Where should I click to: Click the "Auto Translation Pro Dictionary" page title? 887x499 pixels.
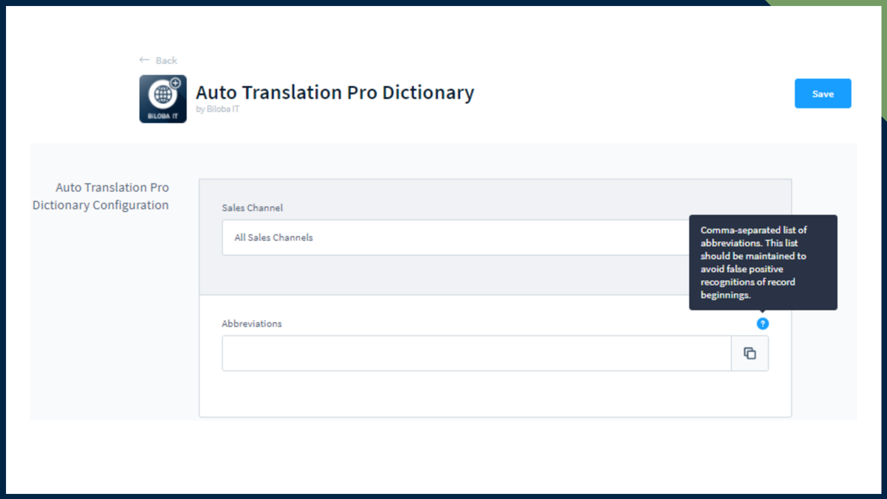335,92
